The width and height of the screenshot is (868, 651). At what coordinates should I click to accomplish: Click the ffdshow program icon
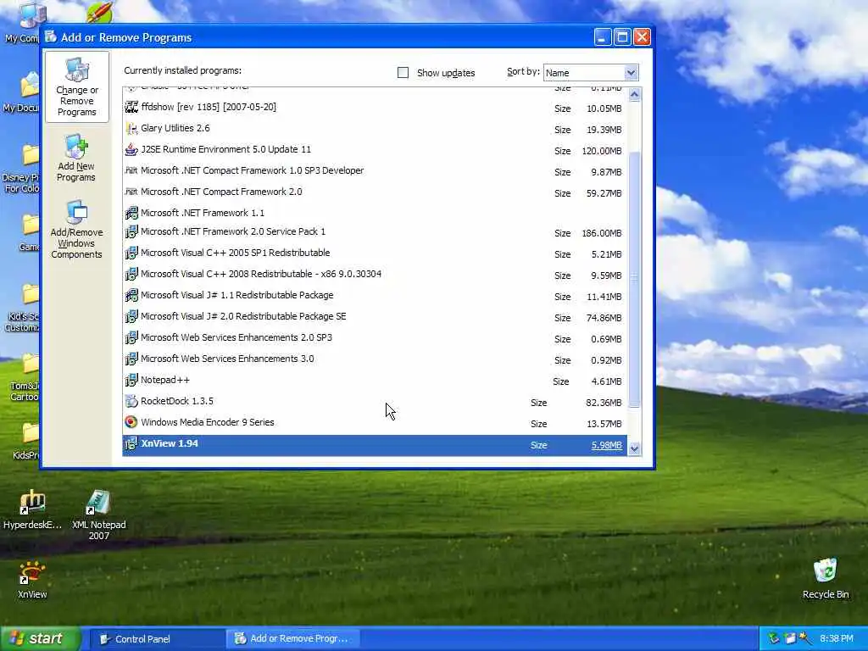coord(131,107)
